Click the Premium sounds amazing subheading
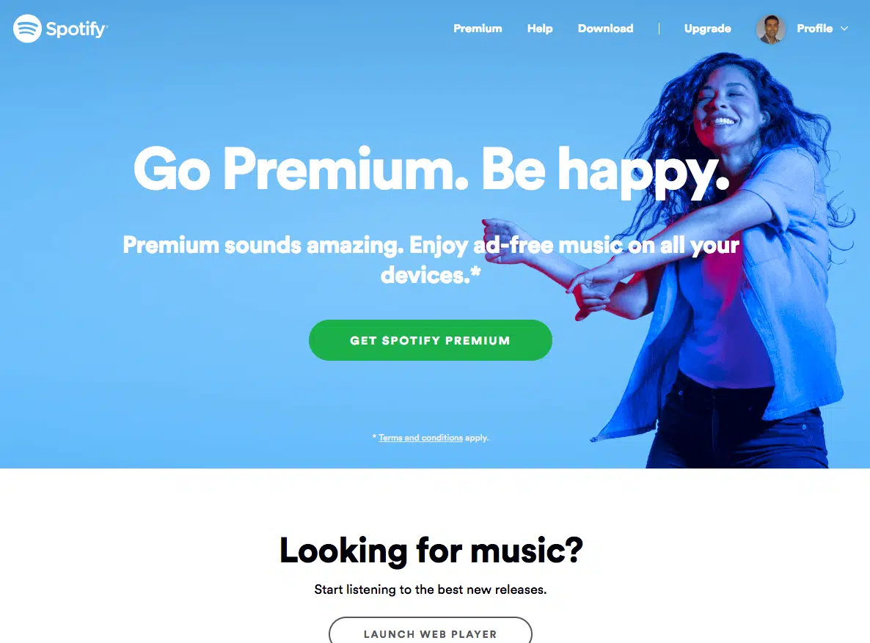 [431, 260]
